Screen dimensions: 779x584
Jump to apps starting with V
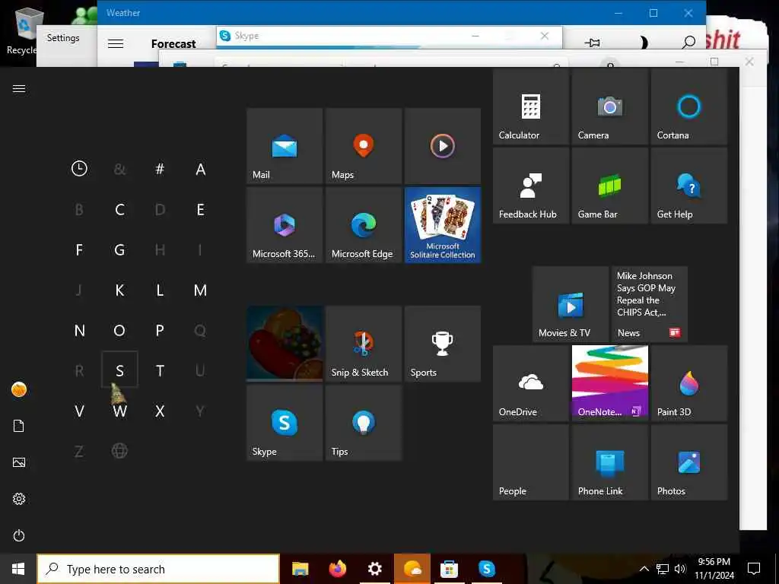[79, 411]
